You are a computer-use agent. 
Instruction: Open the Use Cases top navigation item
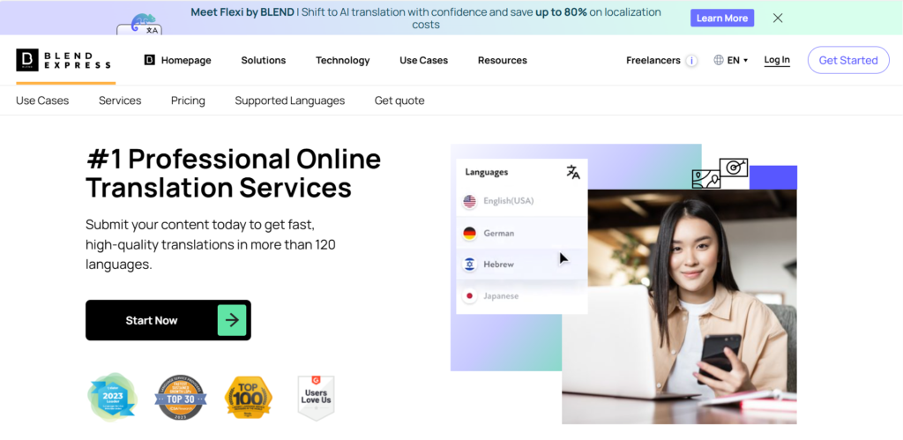[x=424, y=60]
